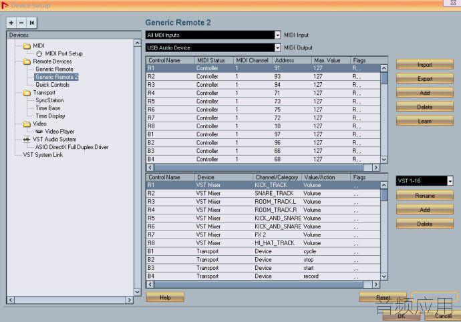Click the record action in row B4
461x322 pixels.
[x=311, y=277]
